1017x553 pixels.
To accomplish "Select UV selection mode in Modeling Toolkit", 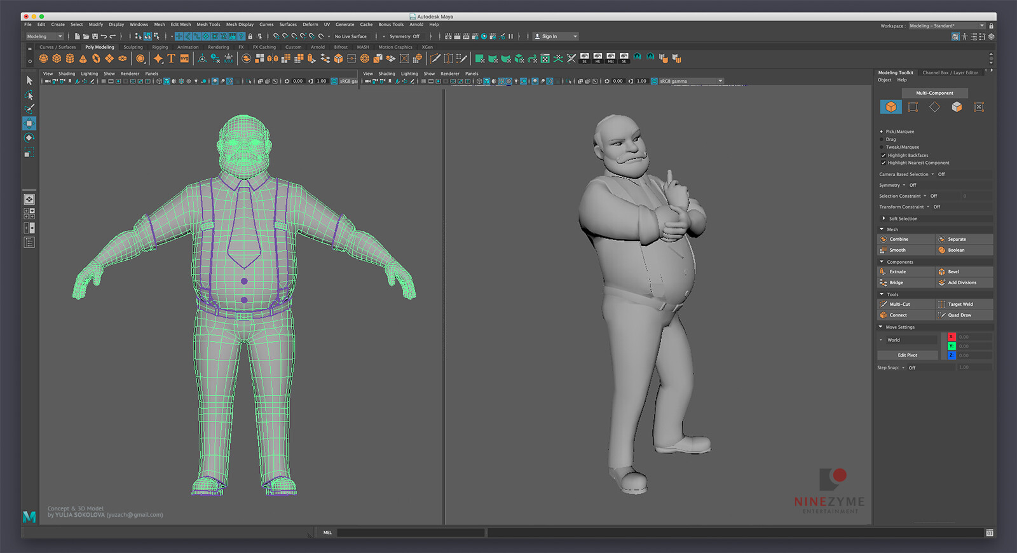I will [979, 107].
